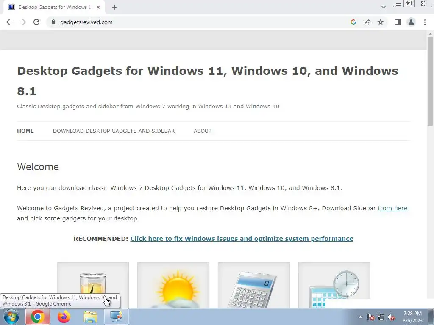Open a new tab with plus button
This screenshot has height=325, width=434.
[114, 7]
